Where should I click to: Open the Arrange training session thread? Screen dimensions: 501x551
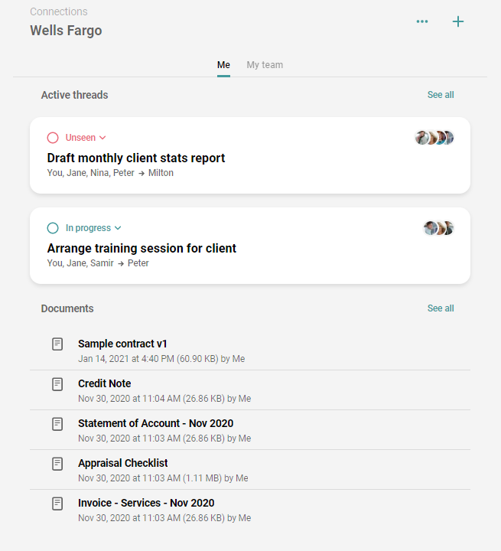tap(250, 246)
